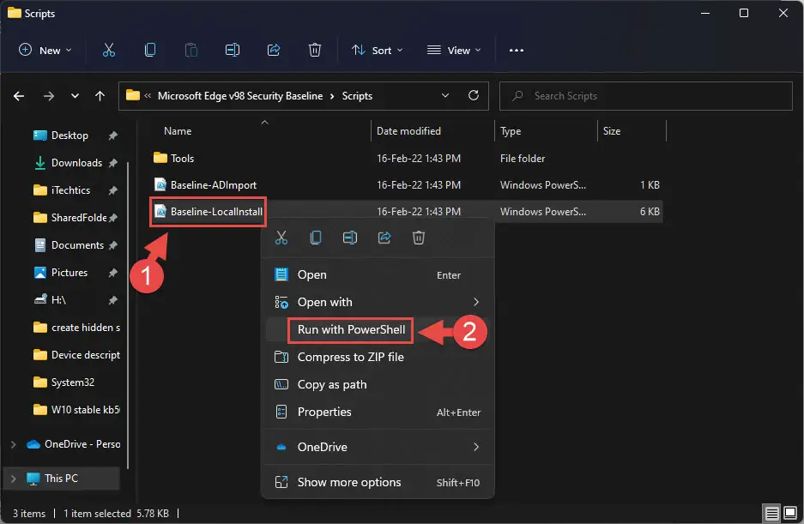Unpin iTechtics from Quick access

click(x=112, y=190)
